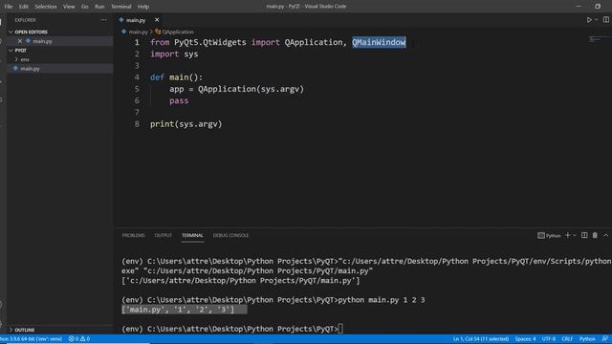
Task: Switch to the DEBUG CONSOLE tab
Action: point(230,236)
